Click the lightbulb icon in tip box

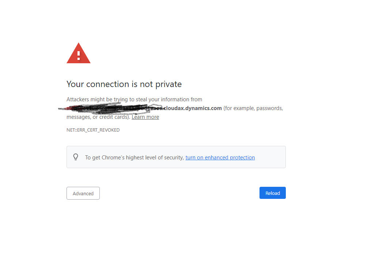click(76, 157)
